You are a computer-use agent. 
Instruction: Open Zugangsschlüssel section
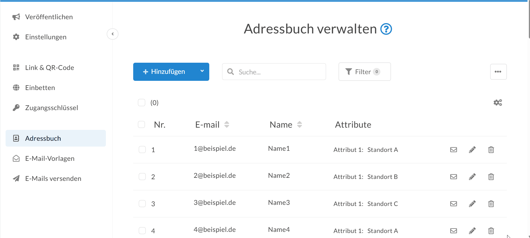[x=56, y=108]
